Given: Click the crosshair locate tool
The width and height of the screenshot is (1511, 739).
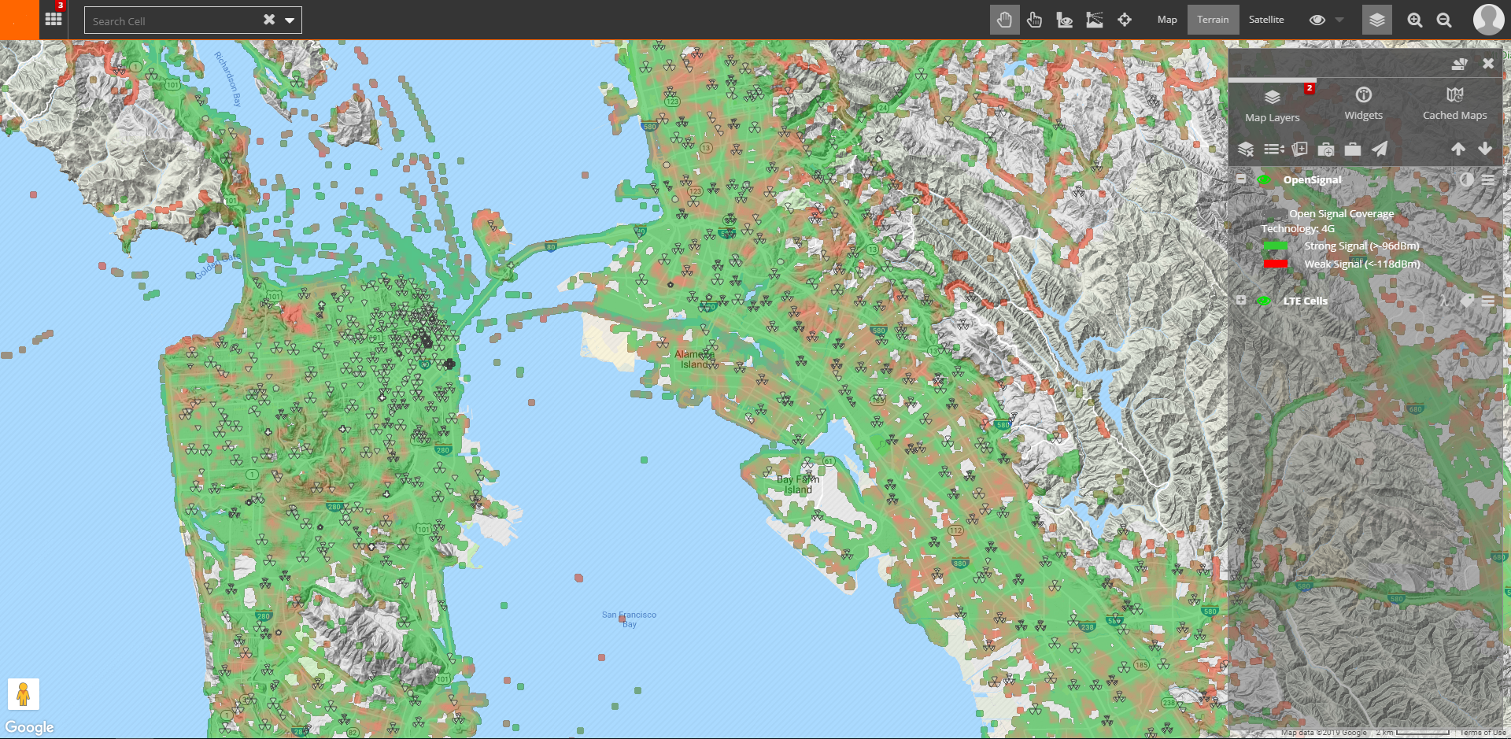Looking at the screenshot, I should (1125, 20).
